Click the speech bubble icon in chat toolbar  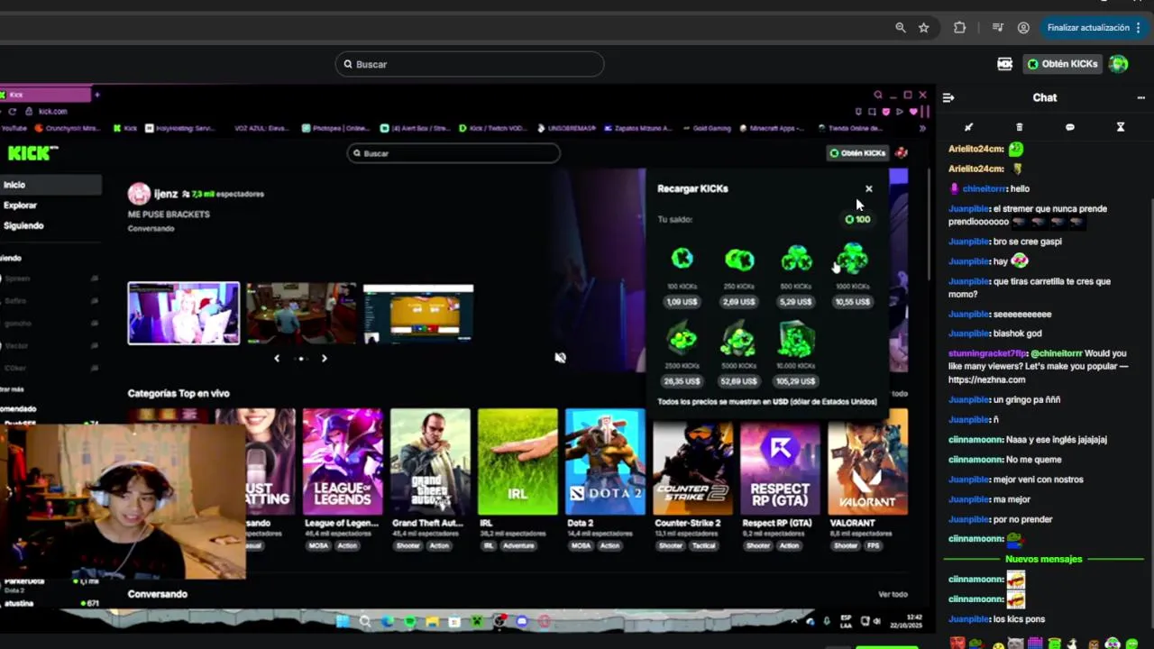(x=1069, y=127)
